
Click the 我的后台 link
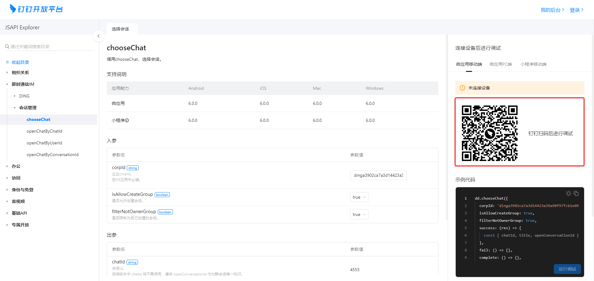[552, 10]
